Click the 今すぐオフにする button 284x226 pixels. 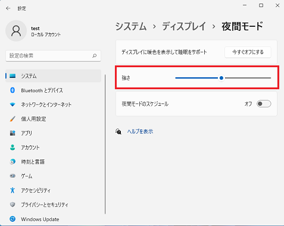[248, 52]
